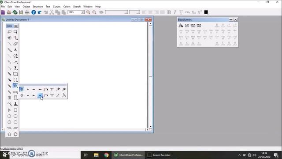Pick the plus charge symbol in flyout
Viewport: 282px width, 159px height.
28,89
